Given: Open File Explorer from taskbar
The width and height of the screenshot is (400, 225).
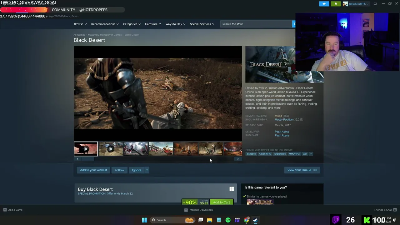Looking at the screenshot, I should [210, 220].
